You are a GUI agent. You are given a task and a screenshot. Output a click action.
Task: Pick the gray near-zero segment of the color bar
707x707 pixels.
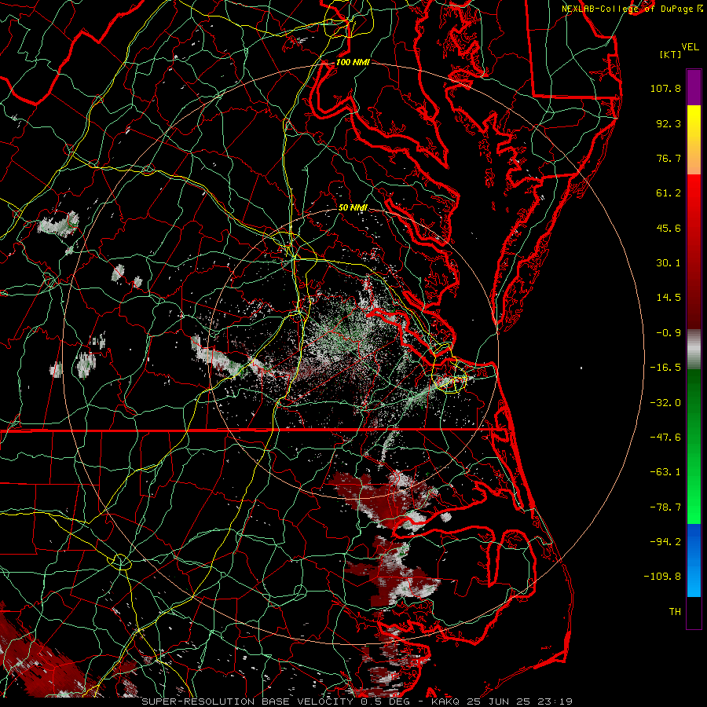pyautogui.click(x=694, y=350)
